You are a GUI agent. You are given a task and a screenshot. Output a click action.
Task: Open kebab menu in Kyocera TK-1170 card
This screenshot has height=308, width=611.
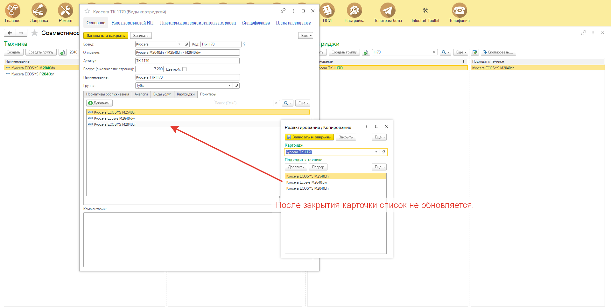click(x=293, y=11)
